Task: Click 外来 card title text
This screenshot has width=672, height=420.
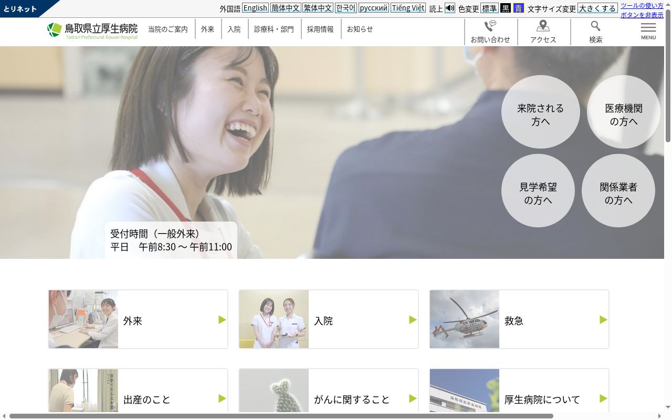Action: click(x=133, y=321)
